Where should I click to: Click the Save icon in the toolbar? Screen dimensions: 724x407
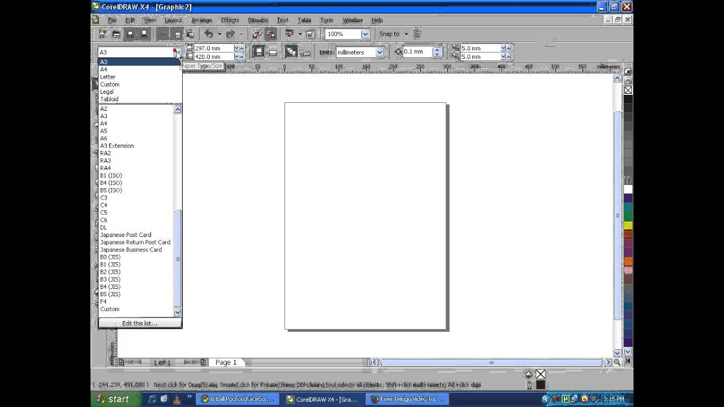pyautogui.click(x=130, y=34)
